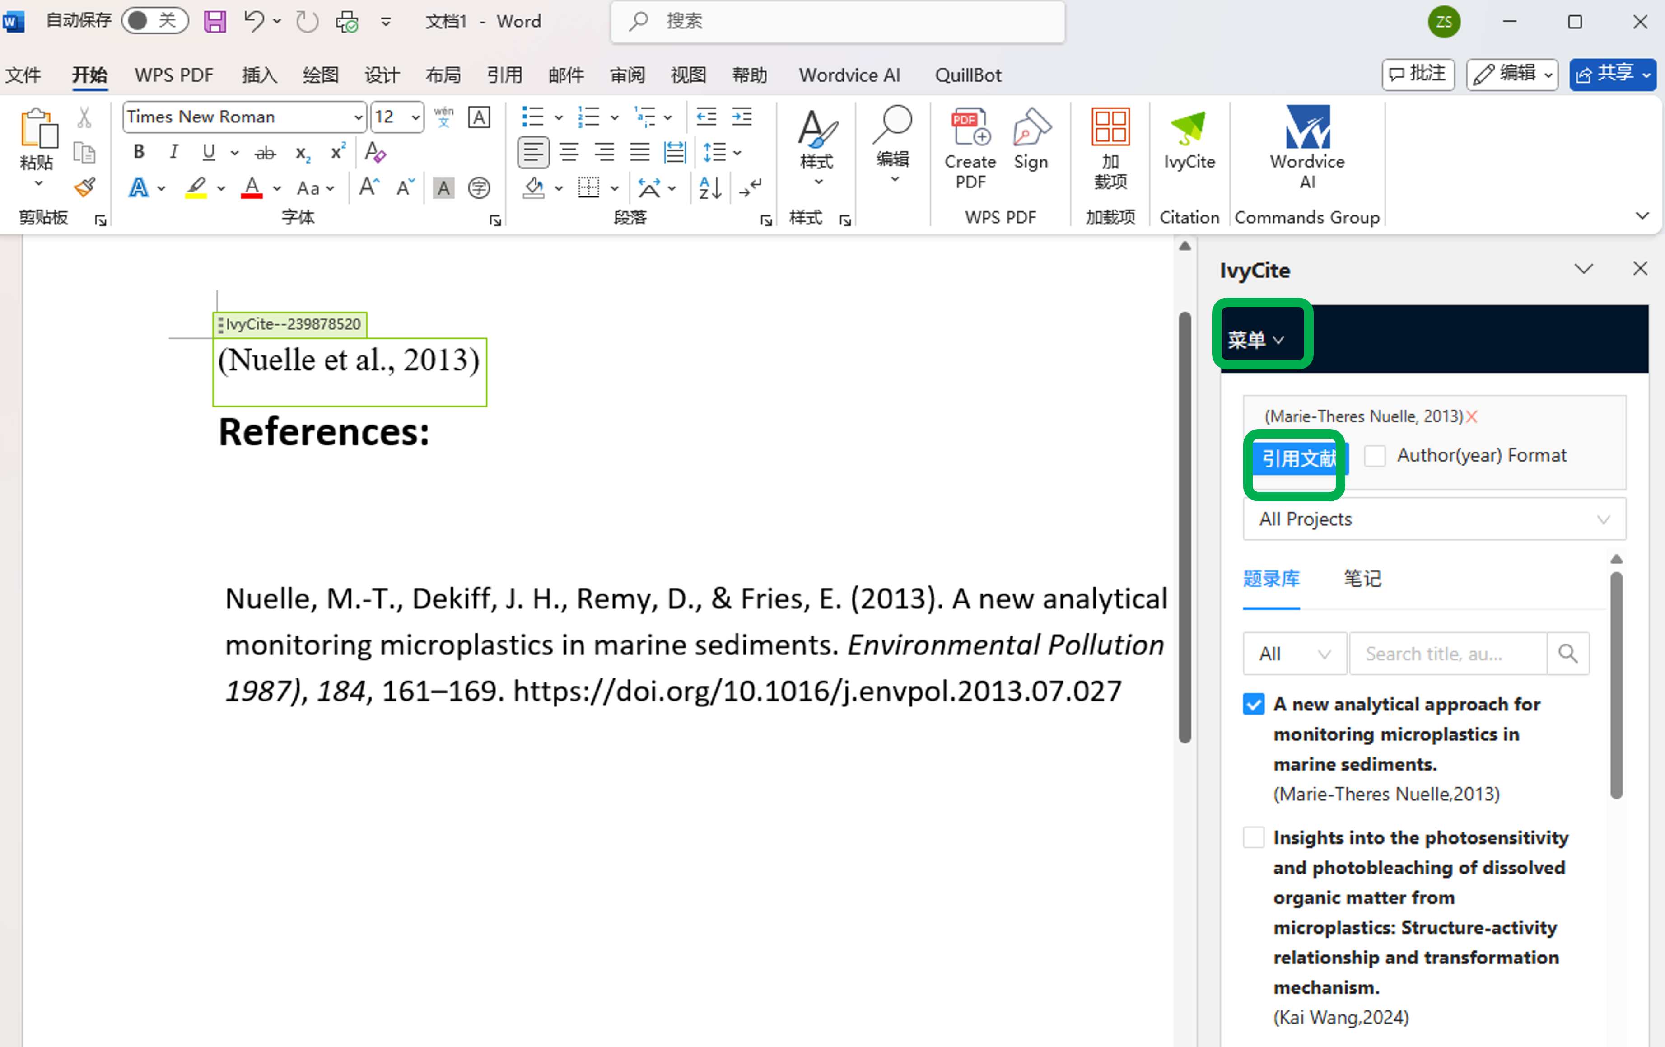This screenshot has width=1665, height=1047.
Task: Apply red font color
Action: 252,187
